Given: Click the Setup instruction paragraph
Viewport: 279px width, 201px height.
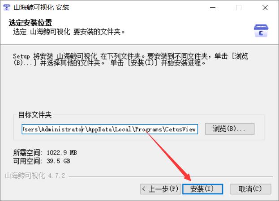Looking at the screenshot, I should (130, 59).
